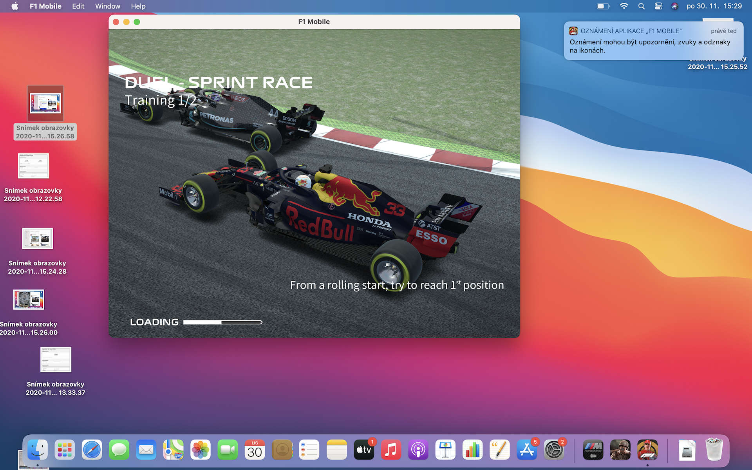Open System Preferences in the dock
Screen dimensions: 752x470
pyautogui.click(x=554, y=450)
